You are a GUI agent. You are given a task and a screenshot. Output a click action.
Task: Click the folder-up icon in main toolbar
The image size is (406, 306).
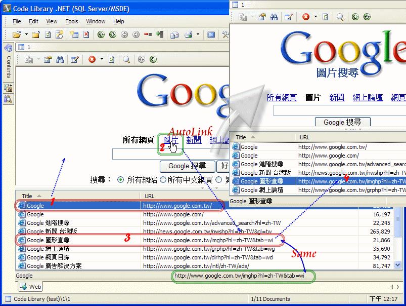(36, 34)
